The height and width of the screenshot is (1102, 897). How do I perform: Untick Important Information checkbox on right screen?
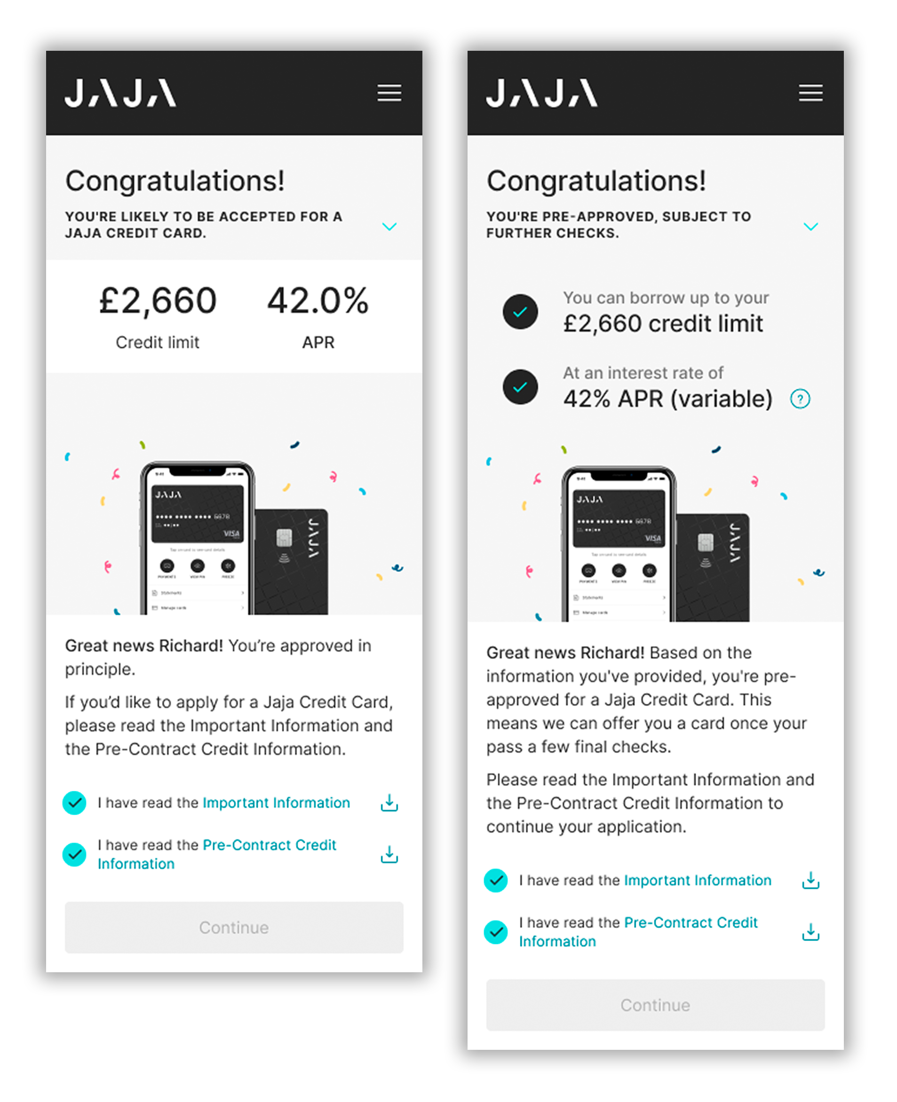(x=495, y=880)
